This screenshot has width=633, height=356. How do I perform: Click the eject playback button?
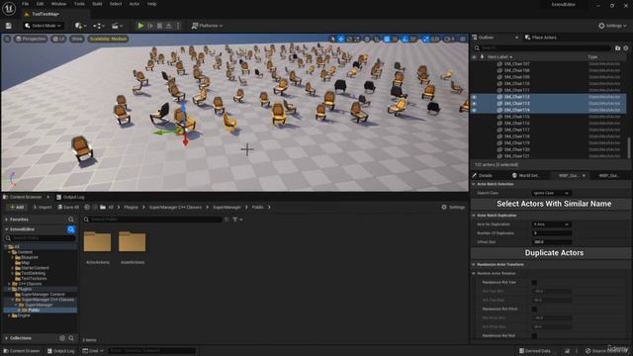(x=169, y=26)
